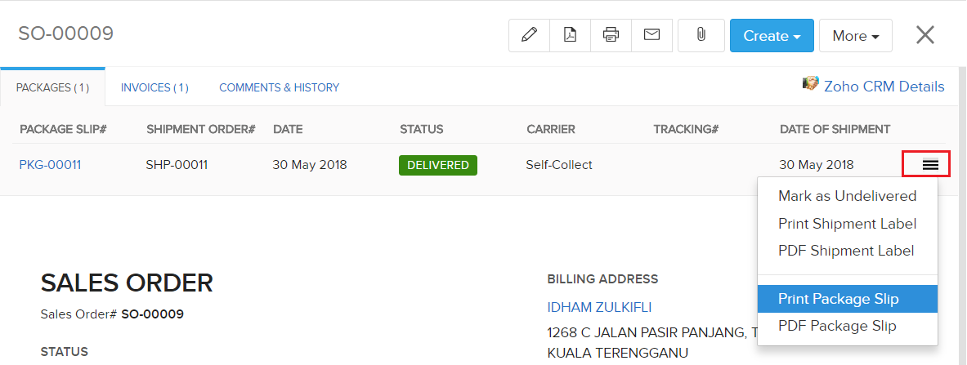Screen dimensions: 967x365
Task: Click the email envelope icon
Action: click(x=651, y=35)
